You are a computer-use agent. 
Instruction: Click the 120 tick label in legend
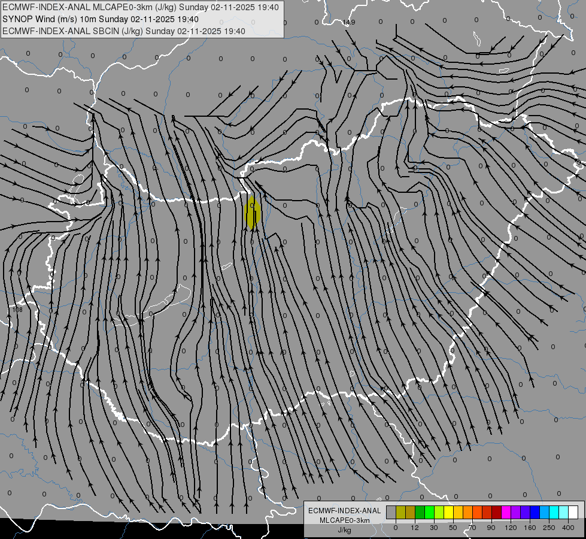point(511,528)
